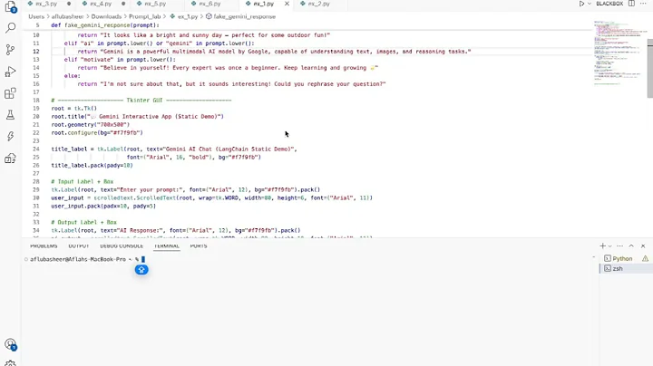
Task: Click the 'title_label.pack(pady=10)' line
Action: [92, 165]
